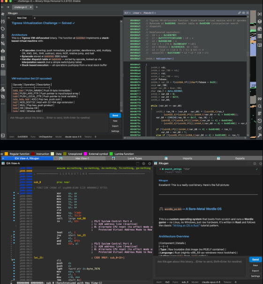Click the three-dots more icon in left sidebar
The width and height of the screenshot is (263, 284).
point(3,104)
